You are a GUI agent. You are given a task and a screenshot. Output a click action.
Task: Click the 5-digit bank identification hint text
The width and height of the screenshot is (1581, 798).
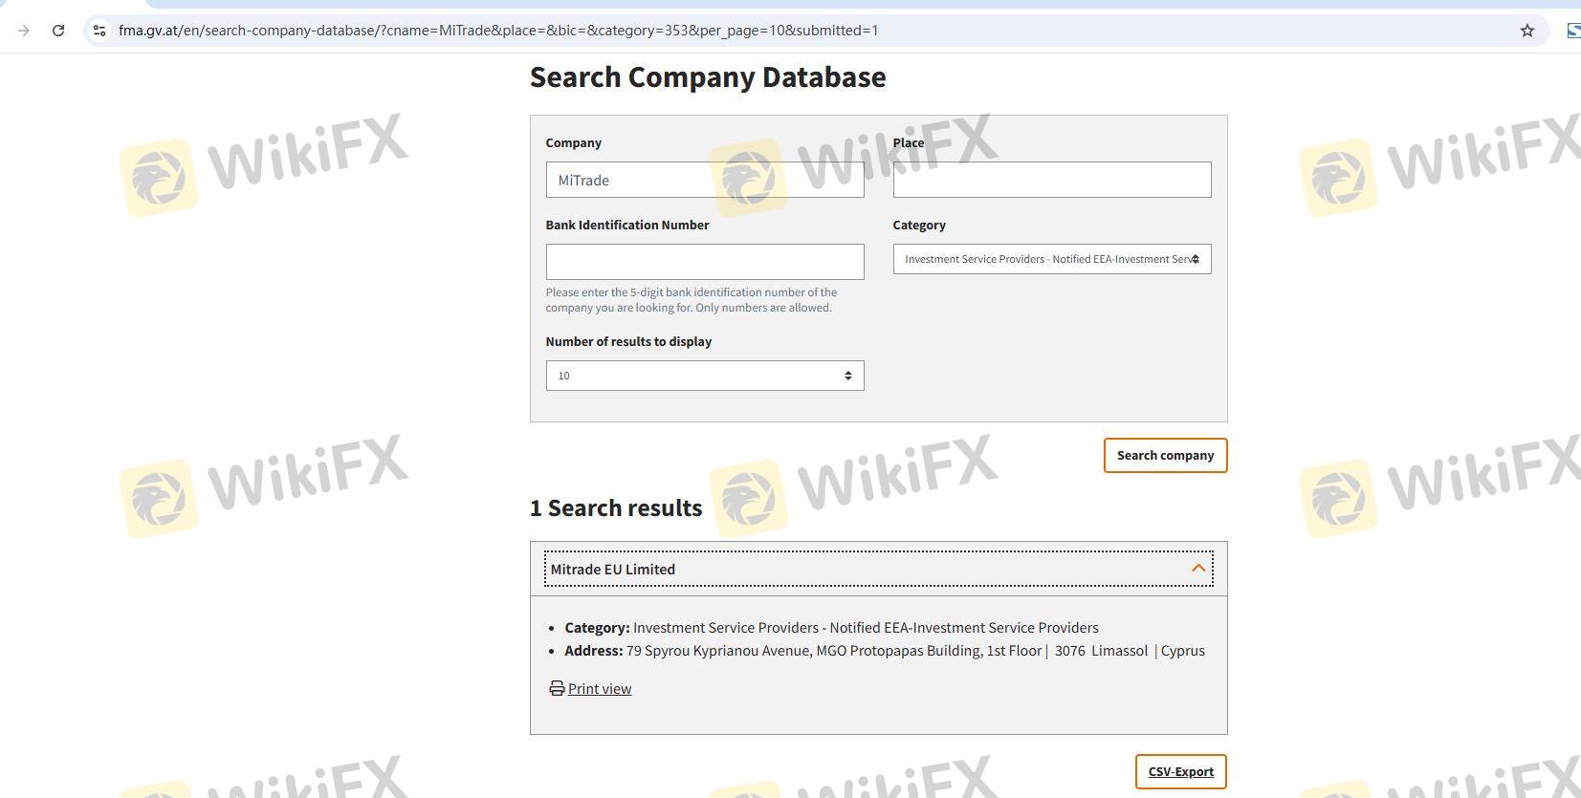tap(692, 300)
